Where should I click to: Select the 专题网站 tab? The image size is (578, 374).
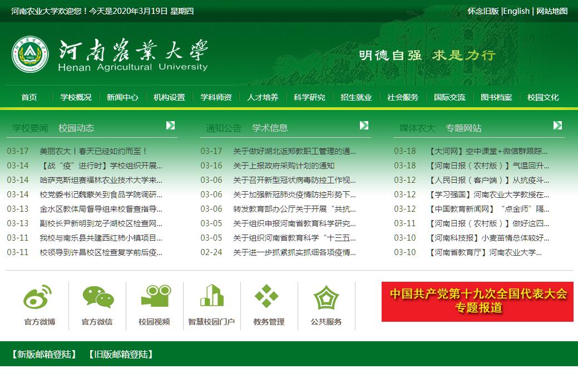463,128
